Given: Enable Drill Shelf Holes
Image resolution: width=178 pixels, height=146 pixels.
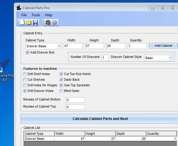Looking at the screenshot, I should click(25, 74).
